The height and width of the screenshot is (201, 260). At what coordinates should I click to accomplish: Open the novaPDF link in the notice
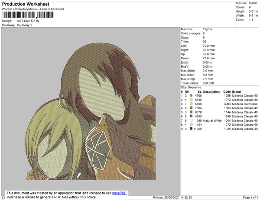119,193
